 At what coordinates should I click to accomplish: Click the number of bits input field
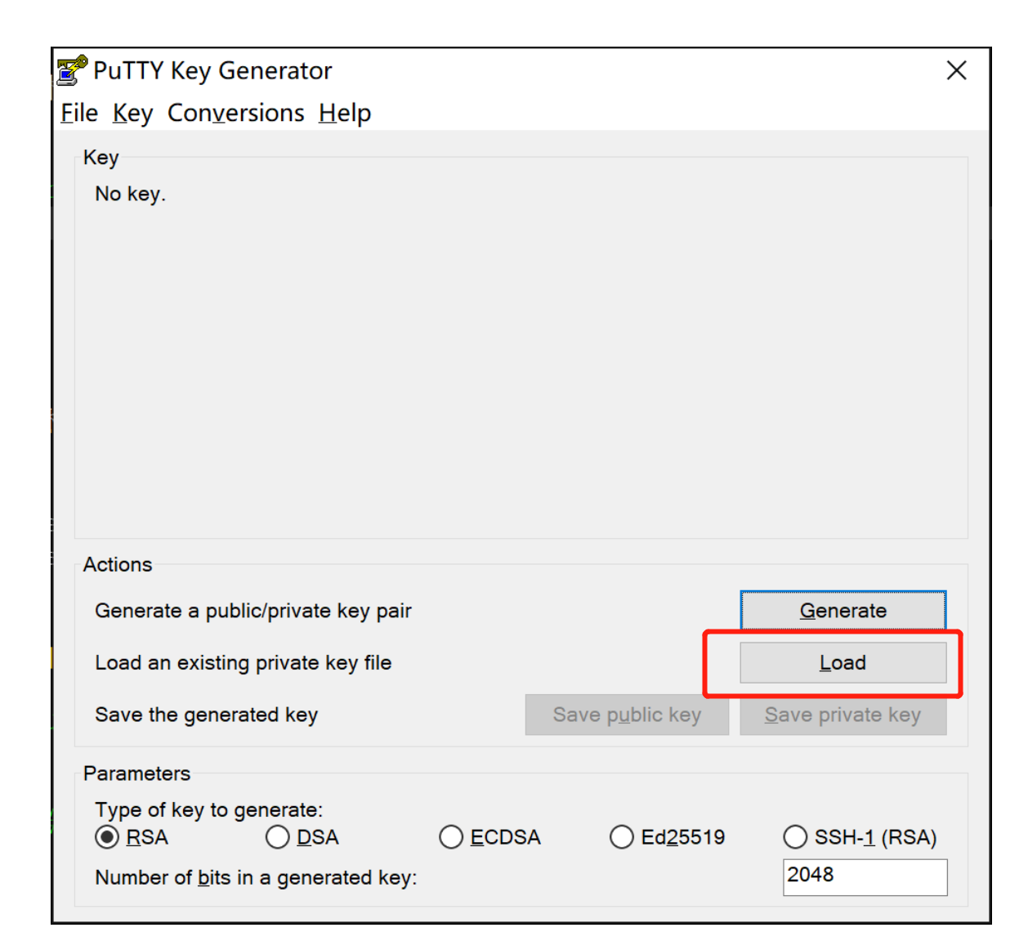click(x=864, y=876)
